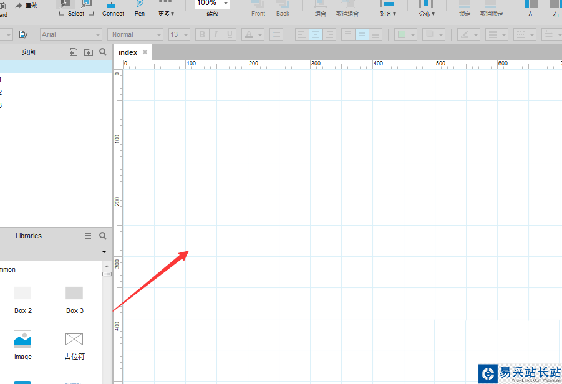Open the Libraries panel menu icon
The width and height of the screenshot is (562, 384).
click(x=88, y=236)
